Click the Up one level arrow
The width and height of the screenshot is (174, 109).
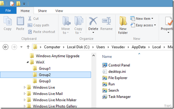click(x=28, y=47)
